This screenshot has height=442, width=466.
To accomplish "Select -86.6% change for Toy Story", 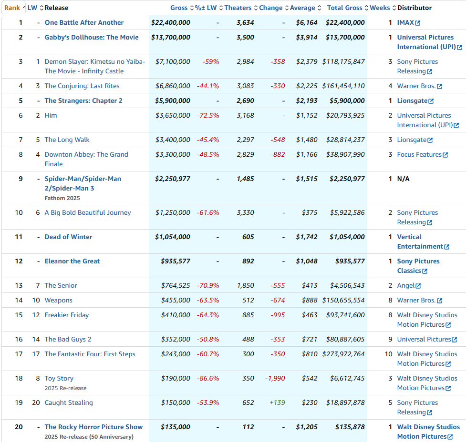I will click(208, 379).
